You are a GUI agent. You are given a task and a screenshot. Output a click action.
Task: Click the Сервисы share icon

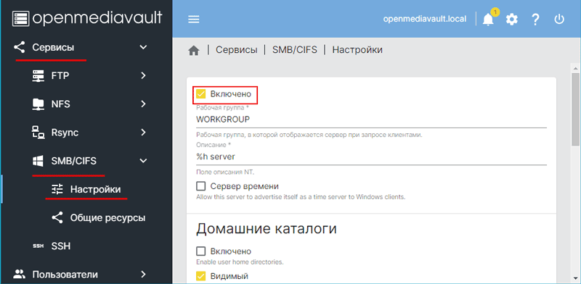(x=20, y=47)
